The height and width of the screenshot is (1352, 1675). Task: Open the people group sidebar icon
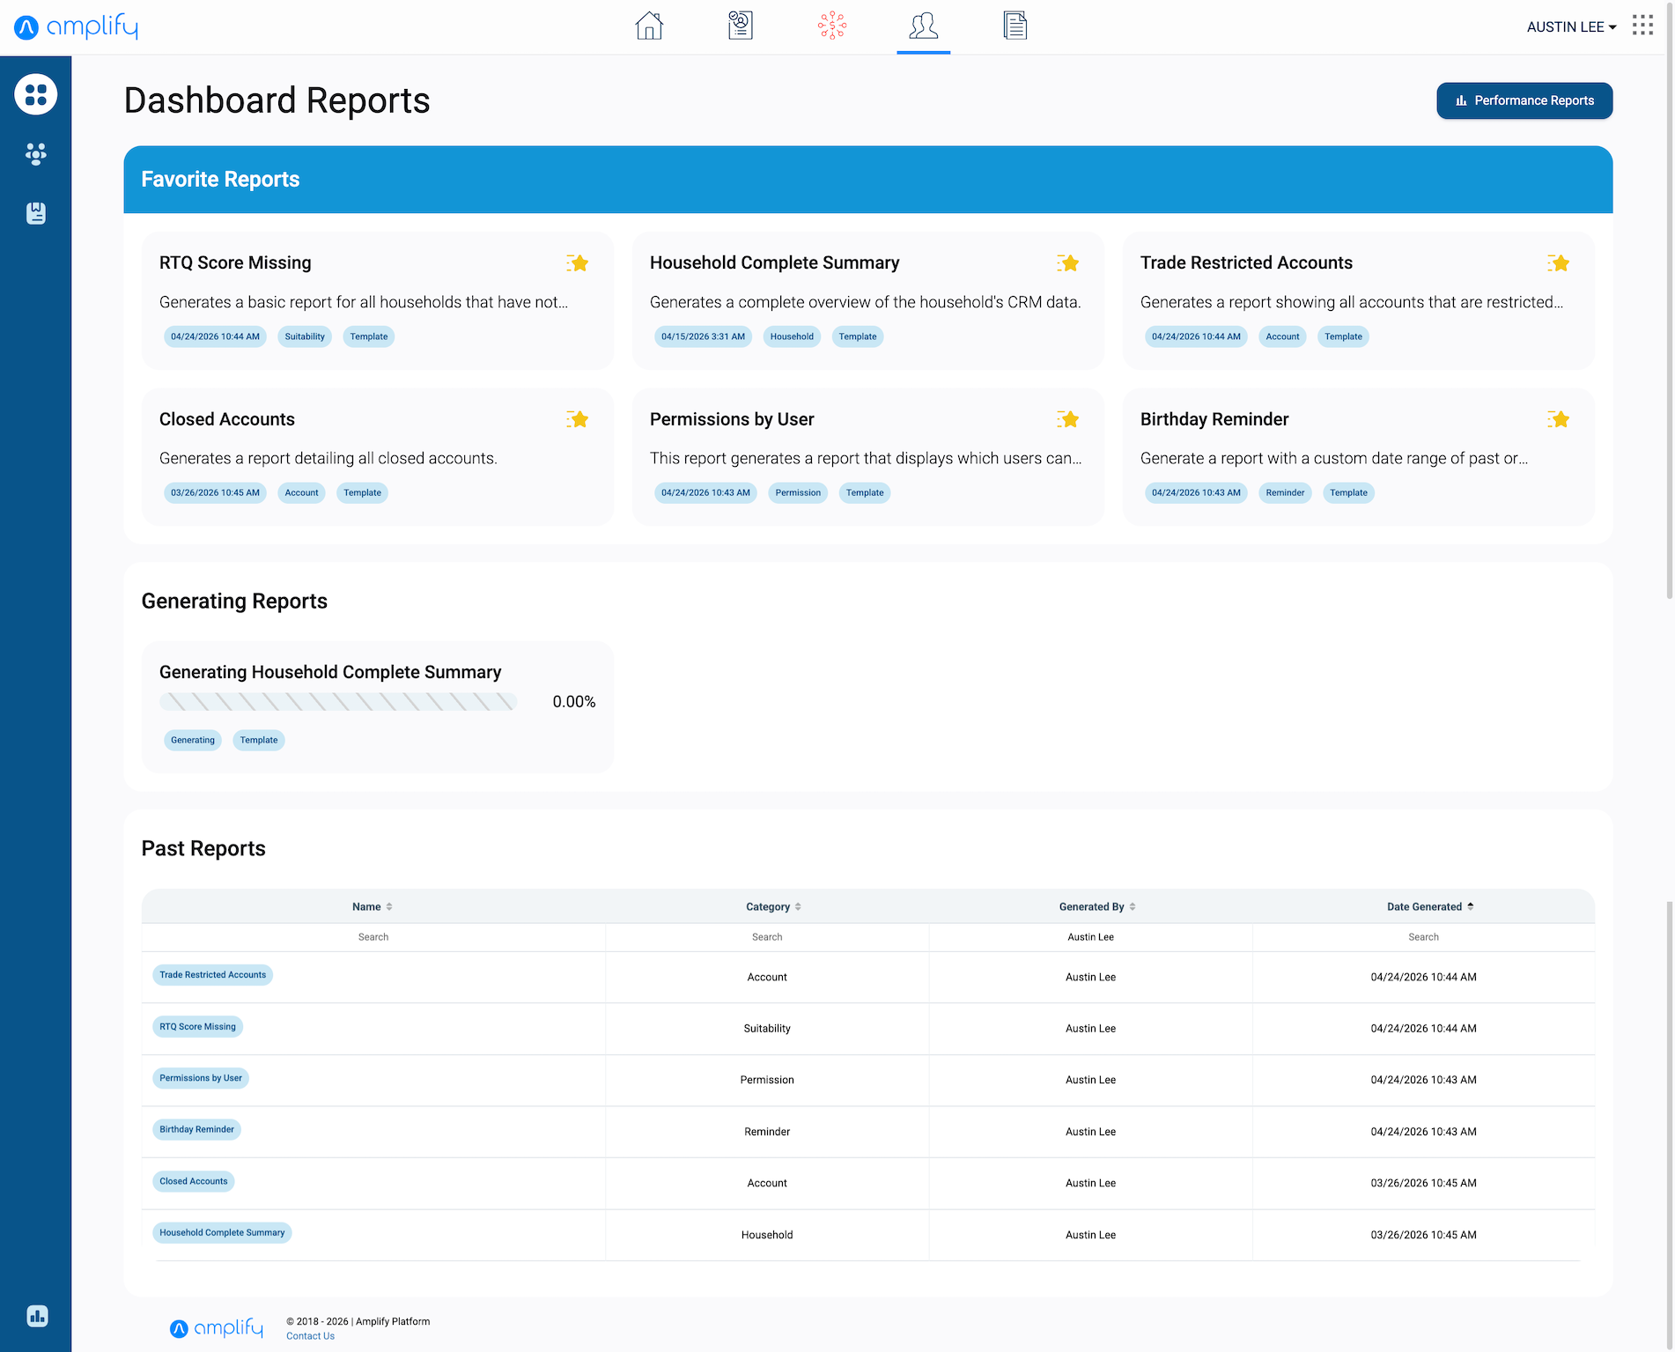pos(36,154)
